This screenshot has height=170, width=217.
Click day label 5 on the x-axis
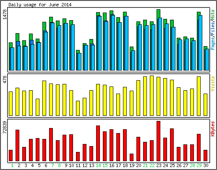(39, 166)
